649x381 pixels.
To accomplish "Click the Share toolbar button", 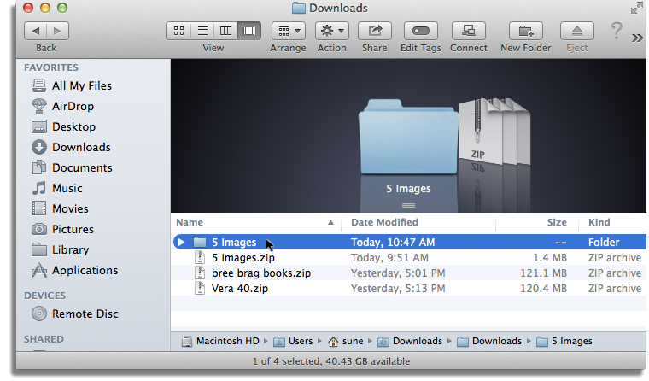I will [375, 31].
